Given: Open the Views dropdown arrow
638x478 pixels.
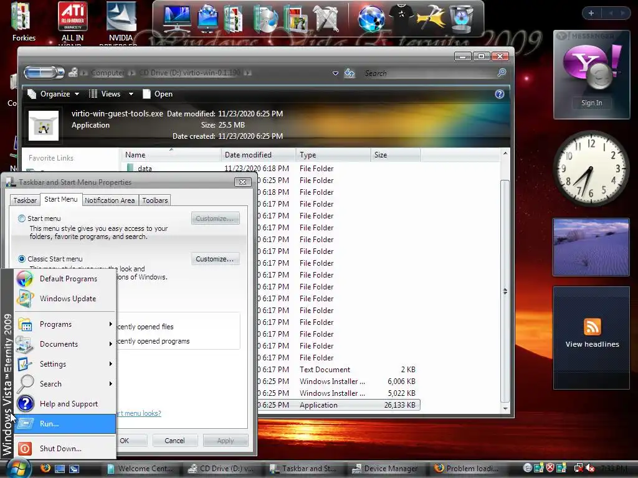Looking at the screenshot, I should [131, 94].
